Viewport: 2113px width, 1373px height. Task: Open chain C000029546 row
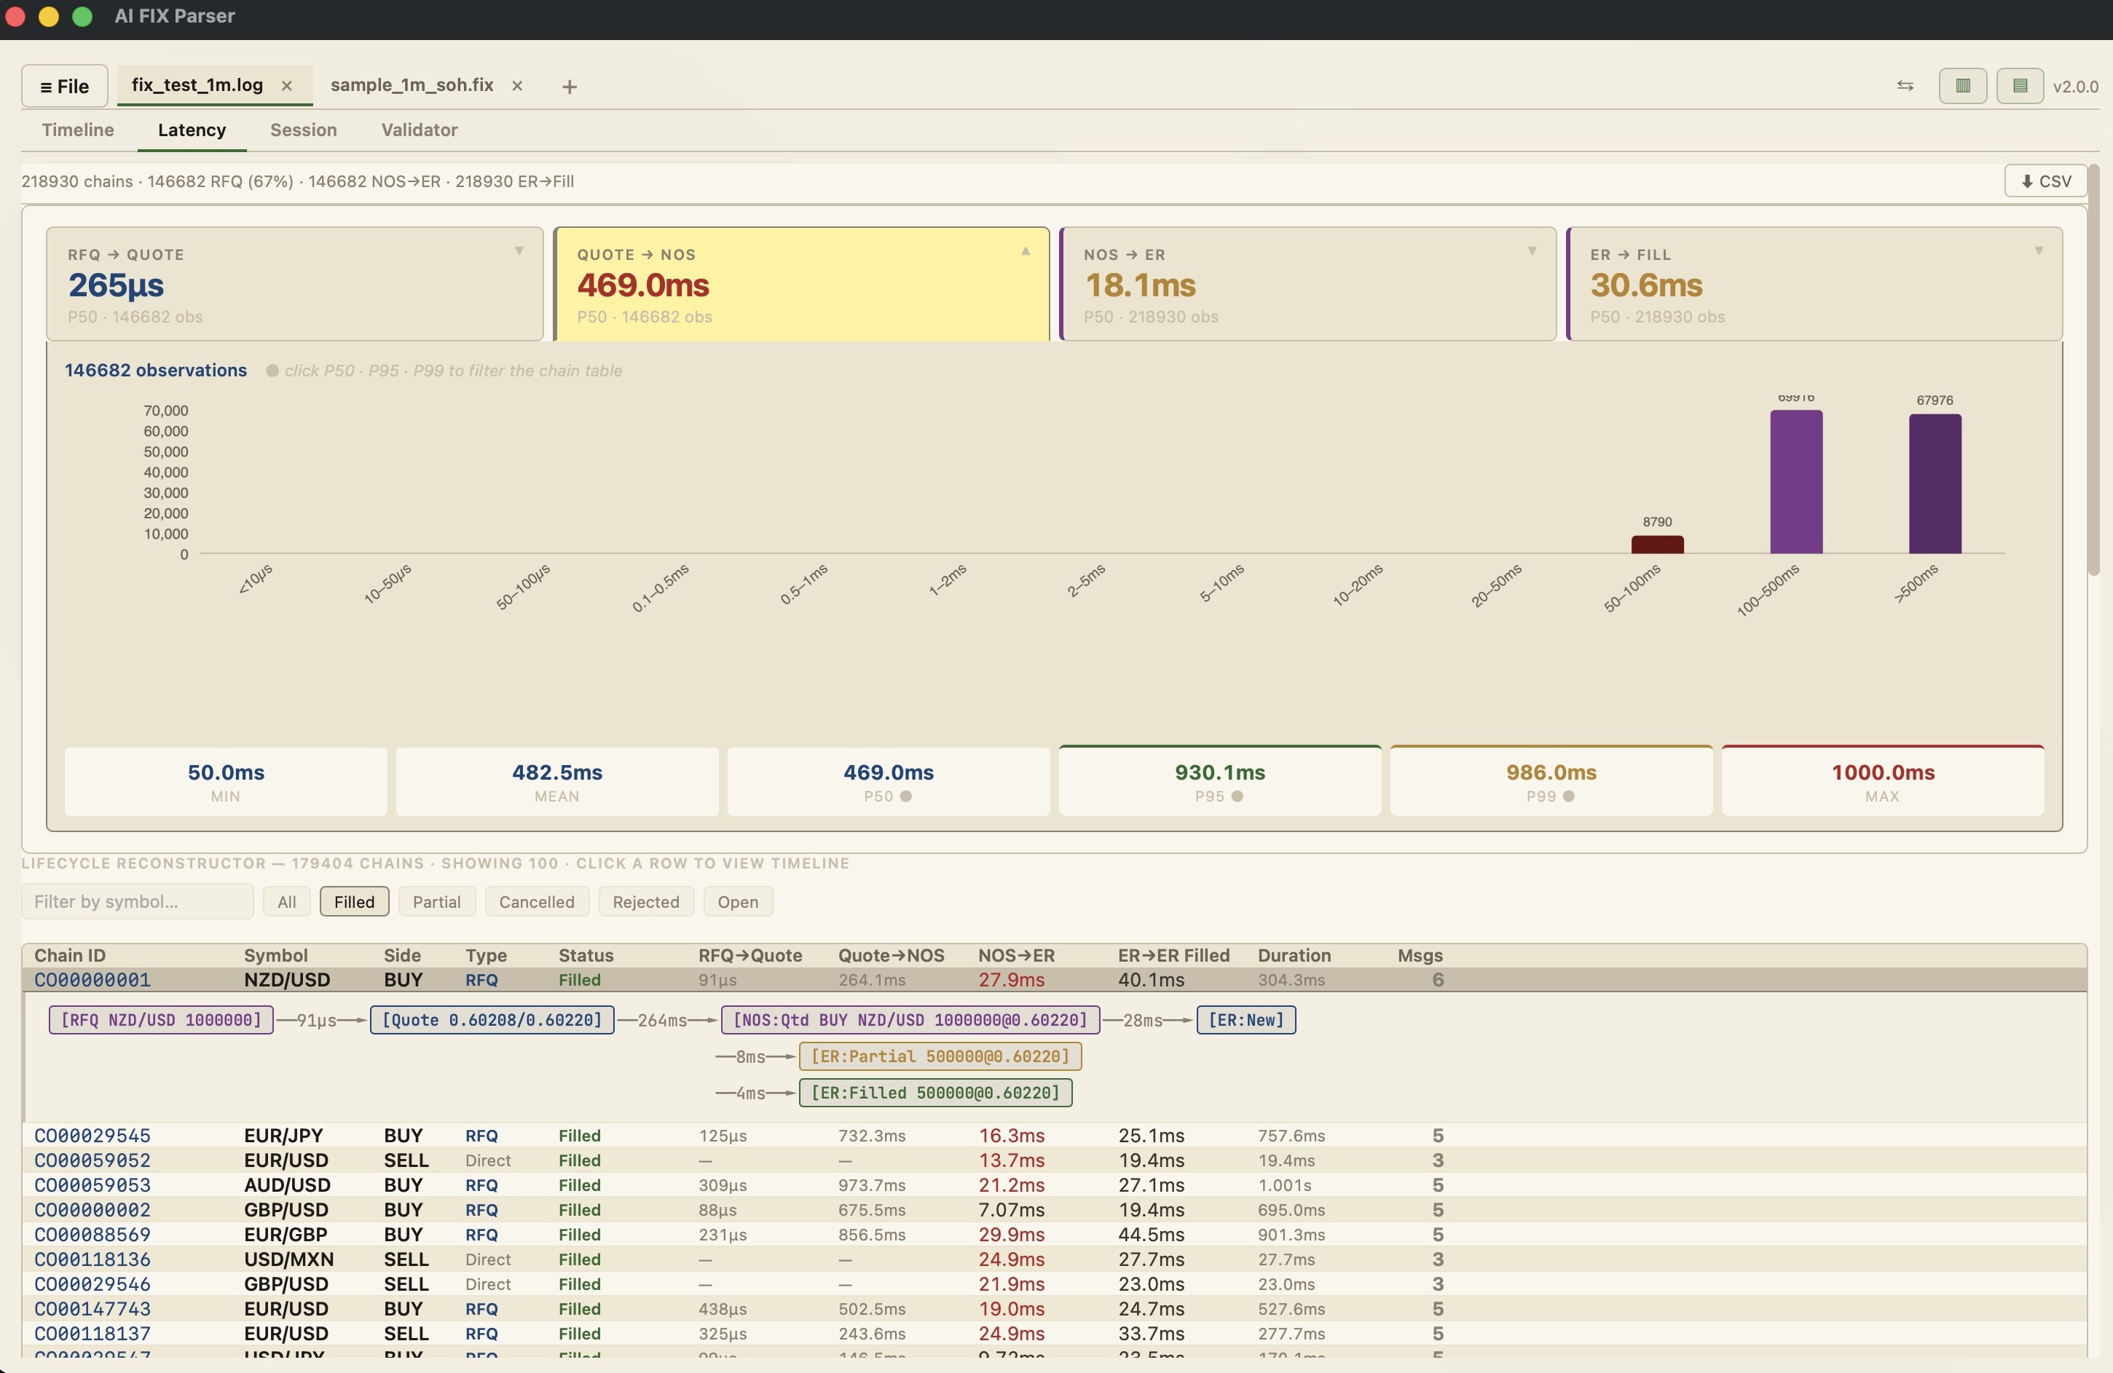[1054, 1284]
